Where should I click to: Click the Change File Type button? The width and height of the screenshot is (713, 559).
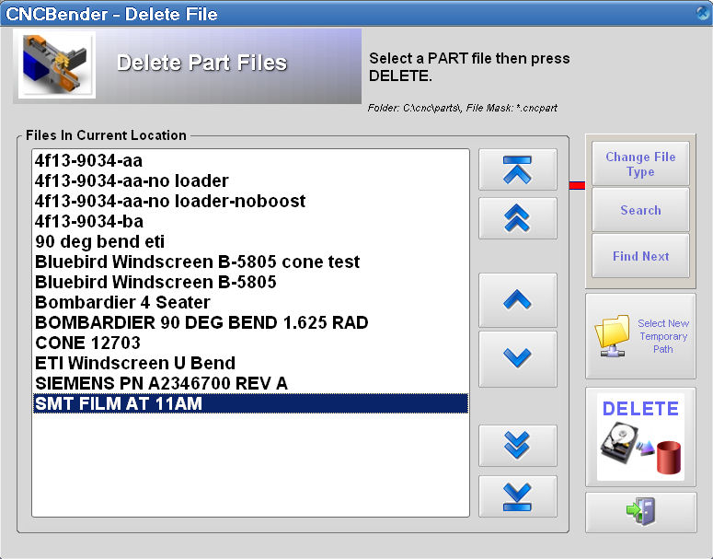(640, 164)
